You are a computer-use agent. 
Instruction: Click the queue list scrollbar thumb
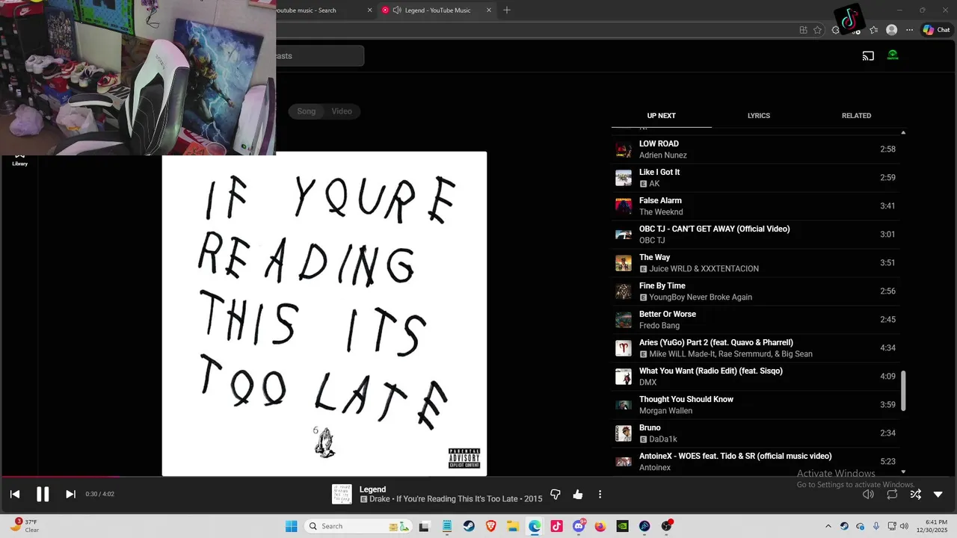click(x=903, y=390)
